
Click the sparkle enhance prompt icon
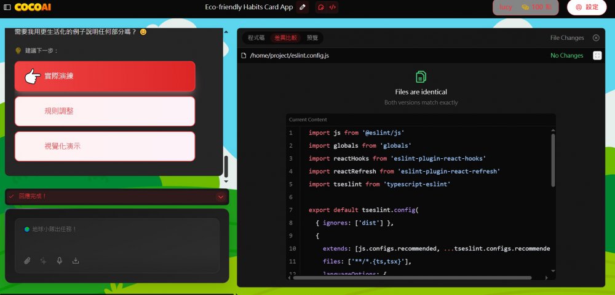[x=43, y=261]
